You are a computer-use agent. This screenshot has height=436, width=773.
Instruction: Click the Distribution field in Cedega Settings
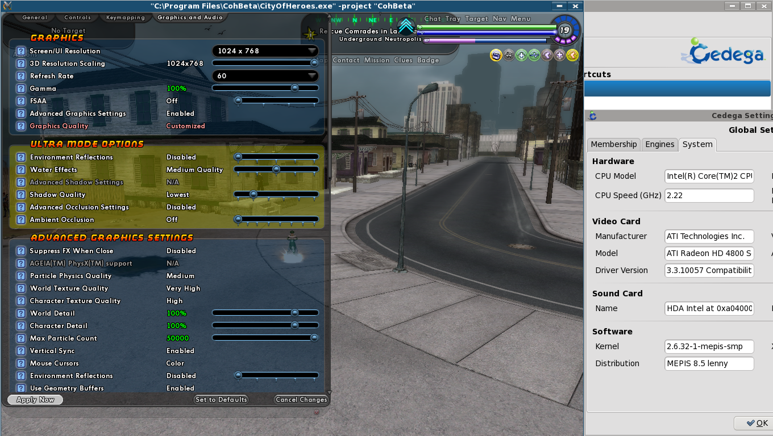tap(709, 363)
